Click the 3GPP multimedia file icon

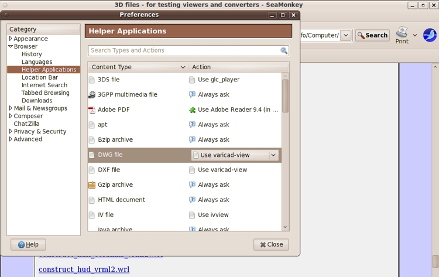pos(92,94)
